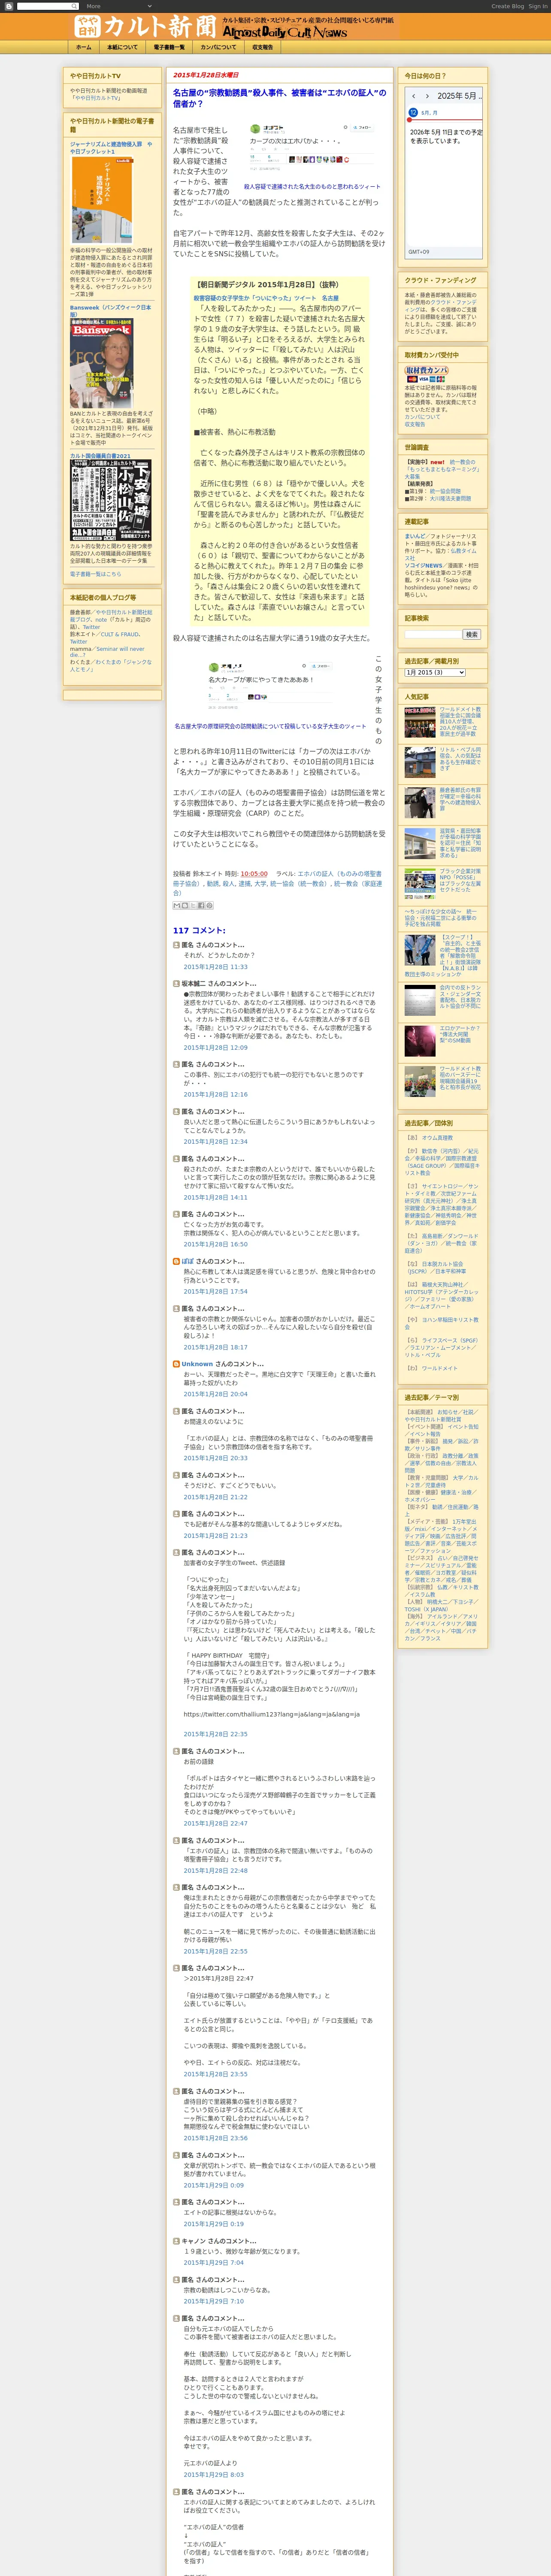Open the 電子書籍一覧 tab
This screenshot has width=551, height=2576.
[x=169, y=47]
